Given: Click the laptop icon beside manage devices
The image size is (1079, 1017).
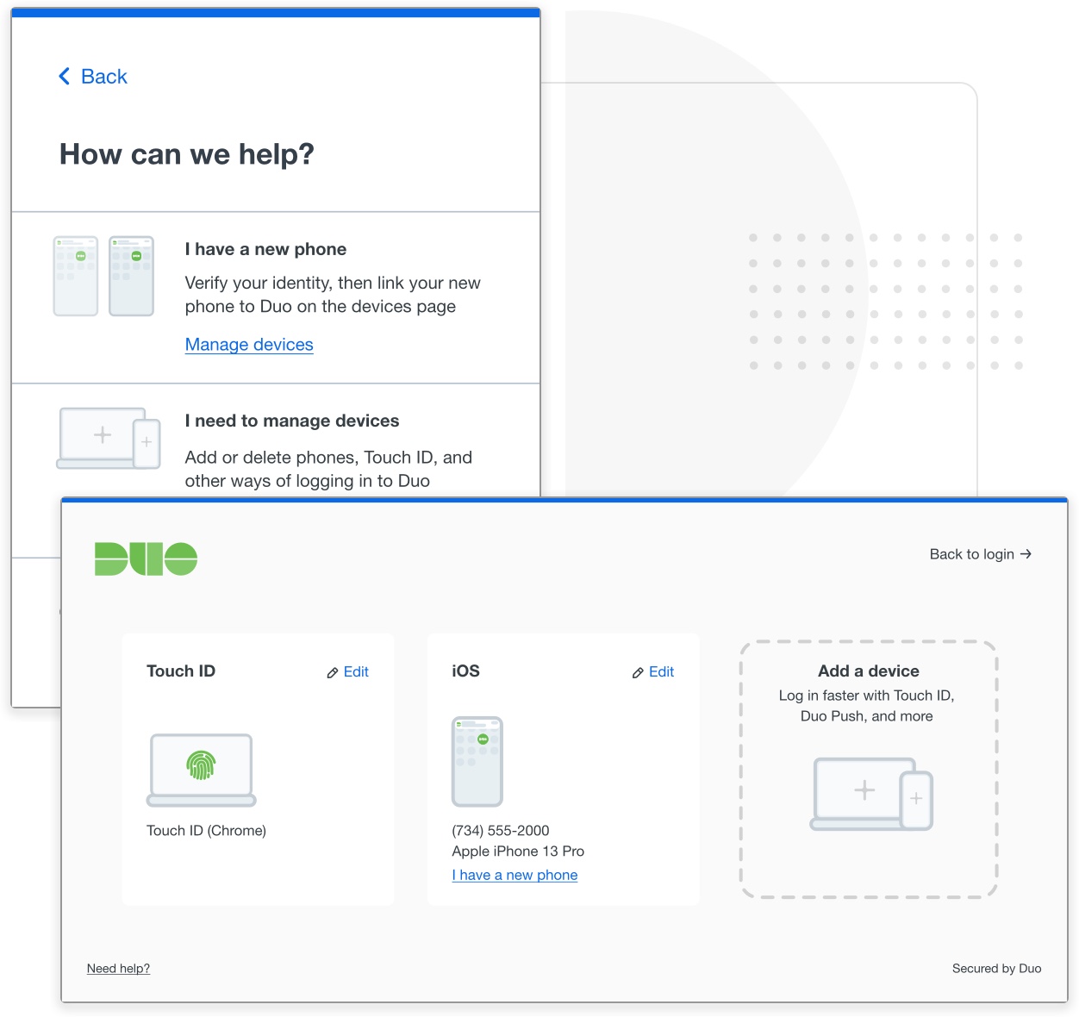Looking at the screenshot, I should click(x=109, y=439).
